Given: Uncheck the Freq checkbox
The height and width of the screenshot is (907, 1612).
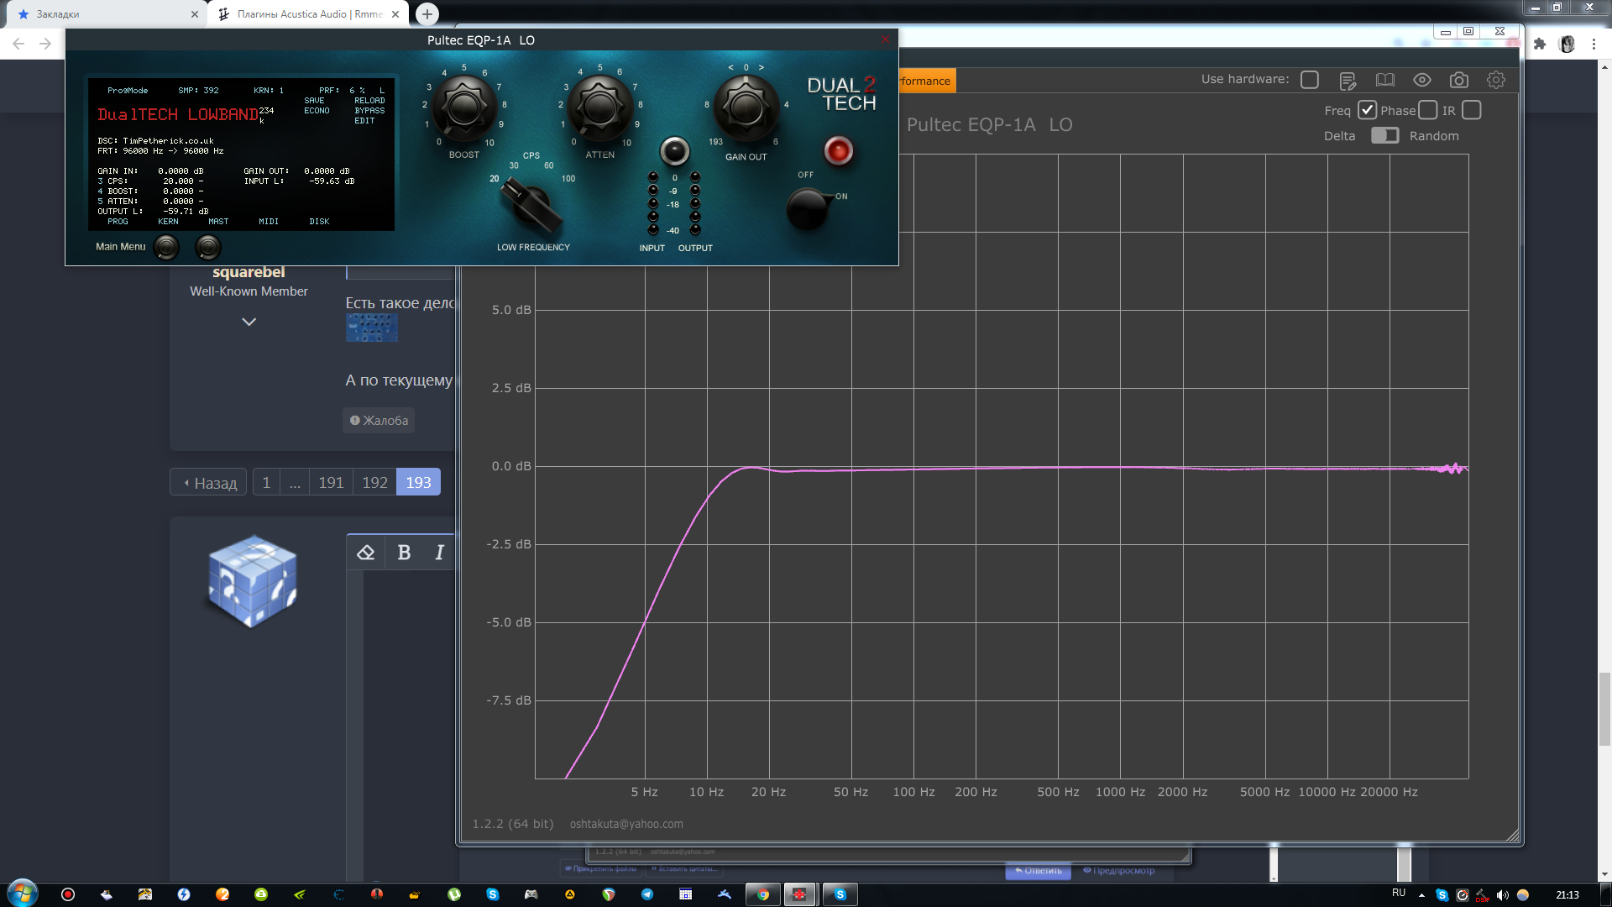Looking at the screenshot, I should [x=1367, y=110].
